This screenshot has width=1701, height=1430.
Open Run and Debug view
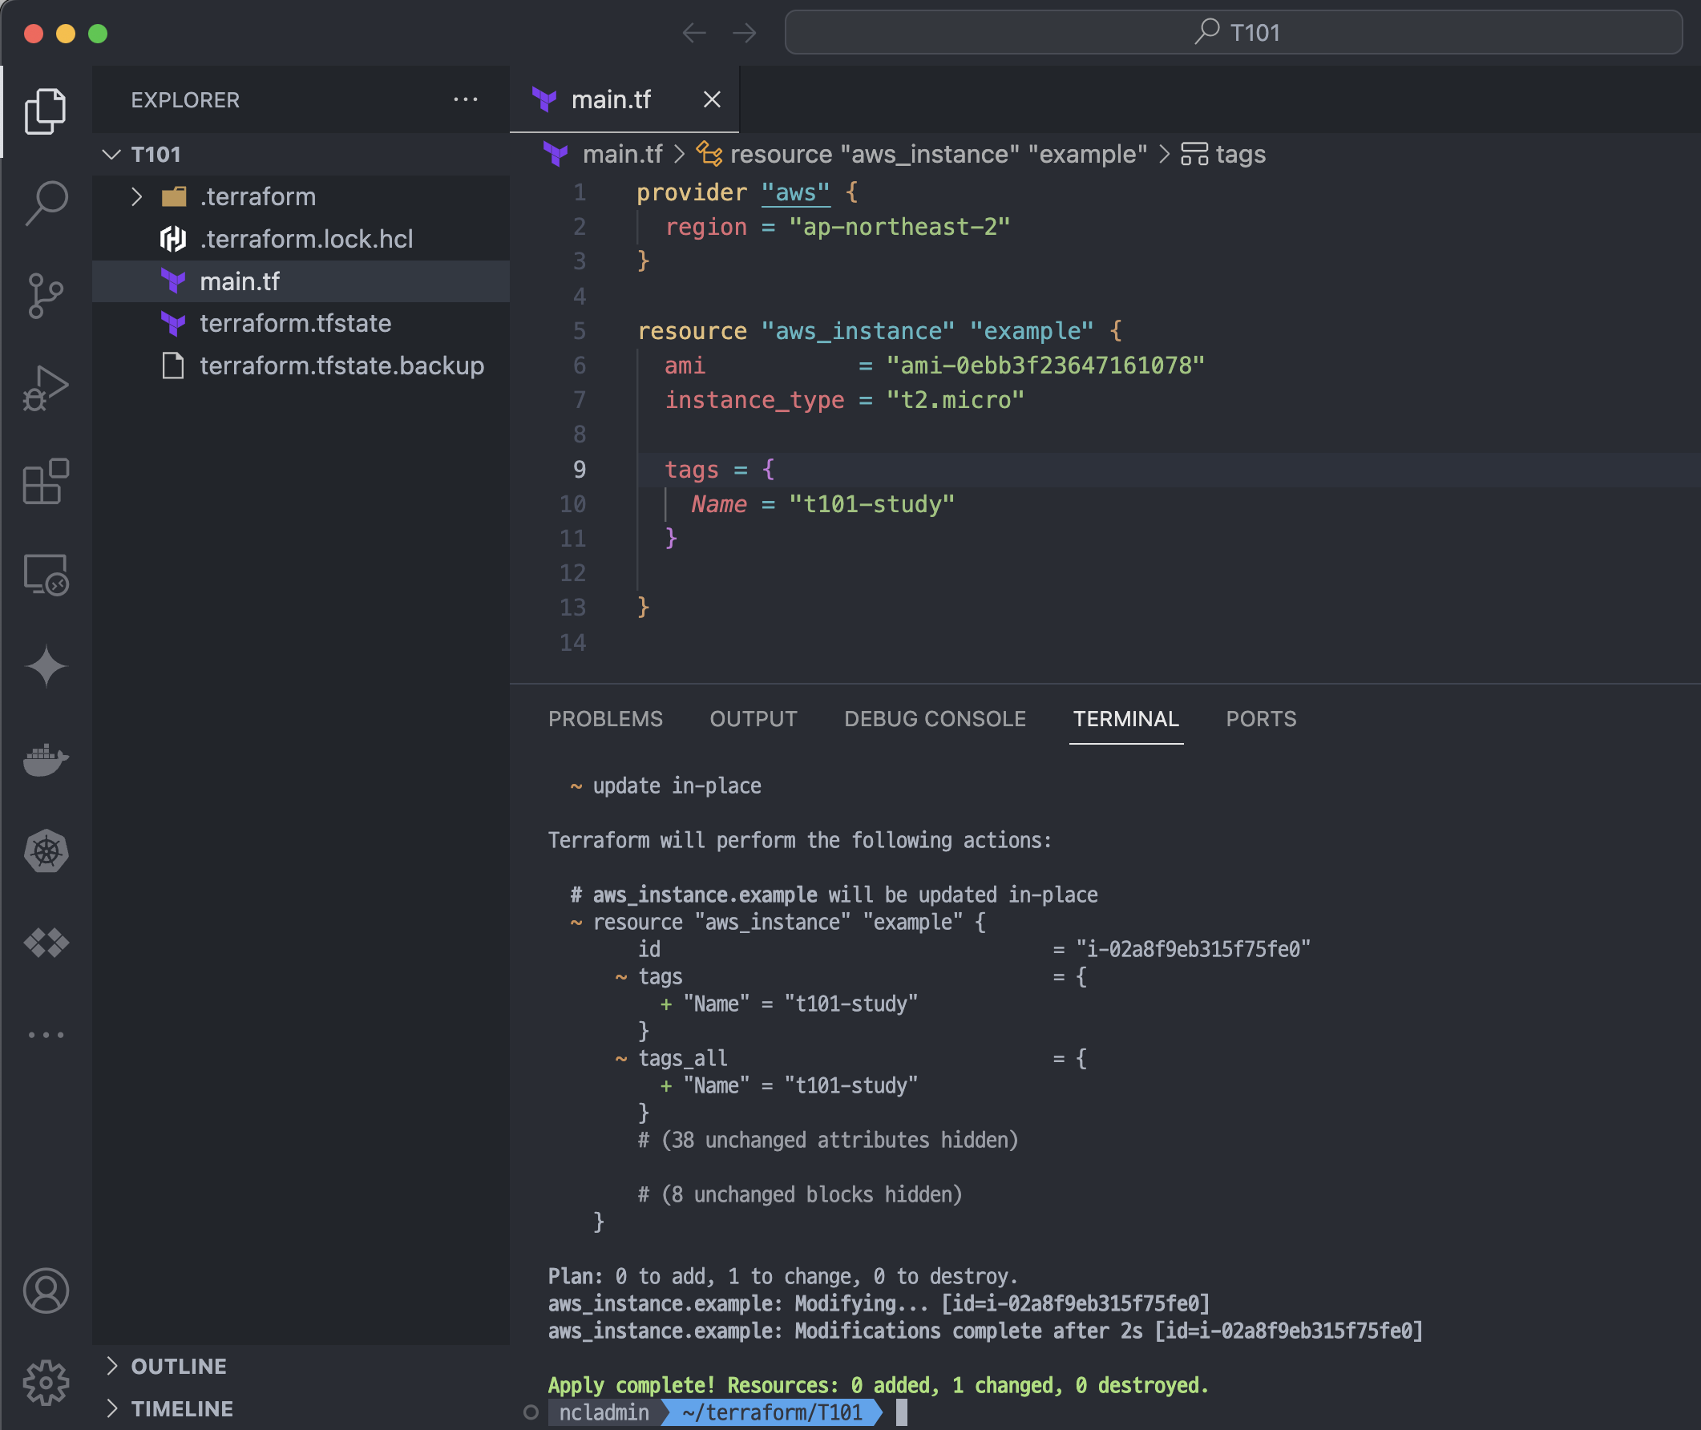(46, 388)
